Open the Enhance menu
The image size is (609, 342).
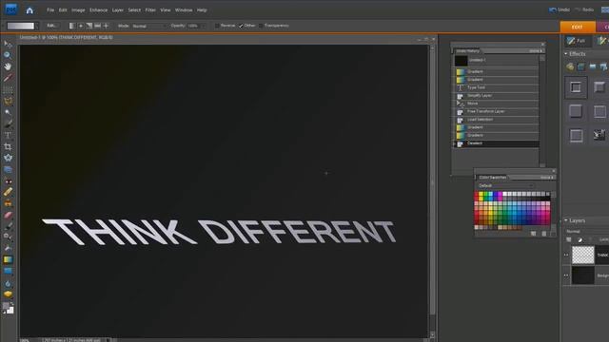[98, 10]
